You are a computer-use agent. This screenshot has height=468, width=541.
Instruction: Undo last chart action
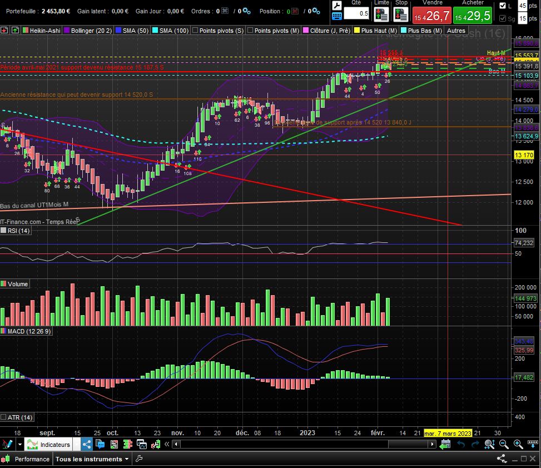coord(461,444)
